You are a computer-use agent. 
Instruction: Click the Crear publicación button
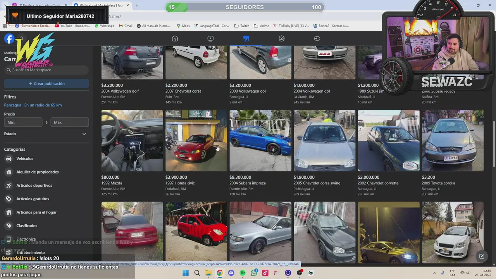tap(46, 84)
